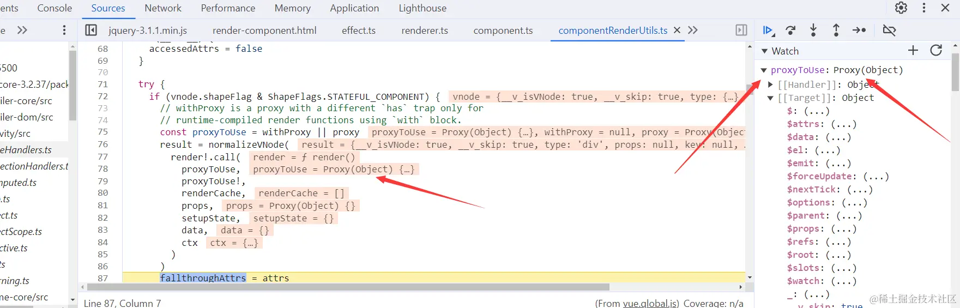Select eHandlers.ts file in navigator
Screen dimensions: 960x308
[x=26, y=150]
